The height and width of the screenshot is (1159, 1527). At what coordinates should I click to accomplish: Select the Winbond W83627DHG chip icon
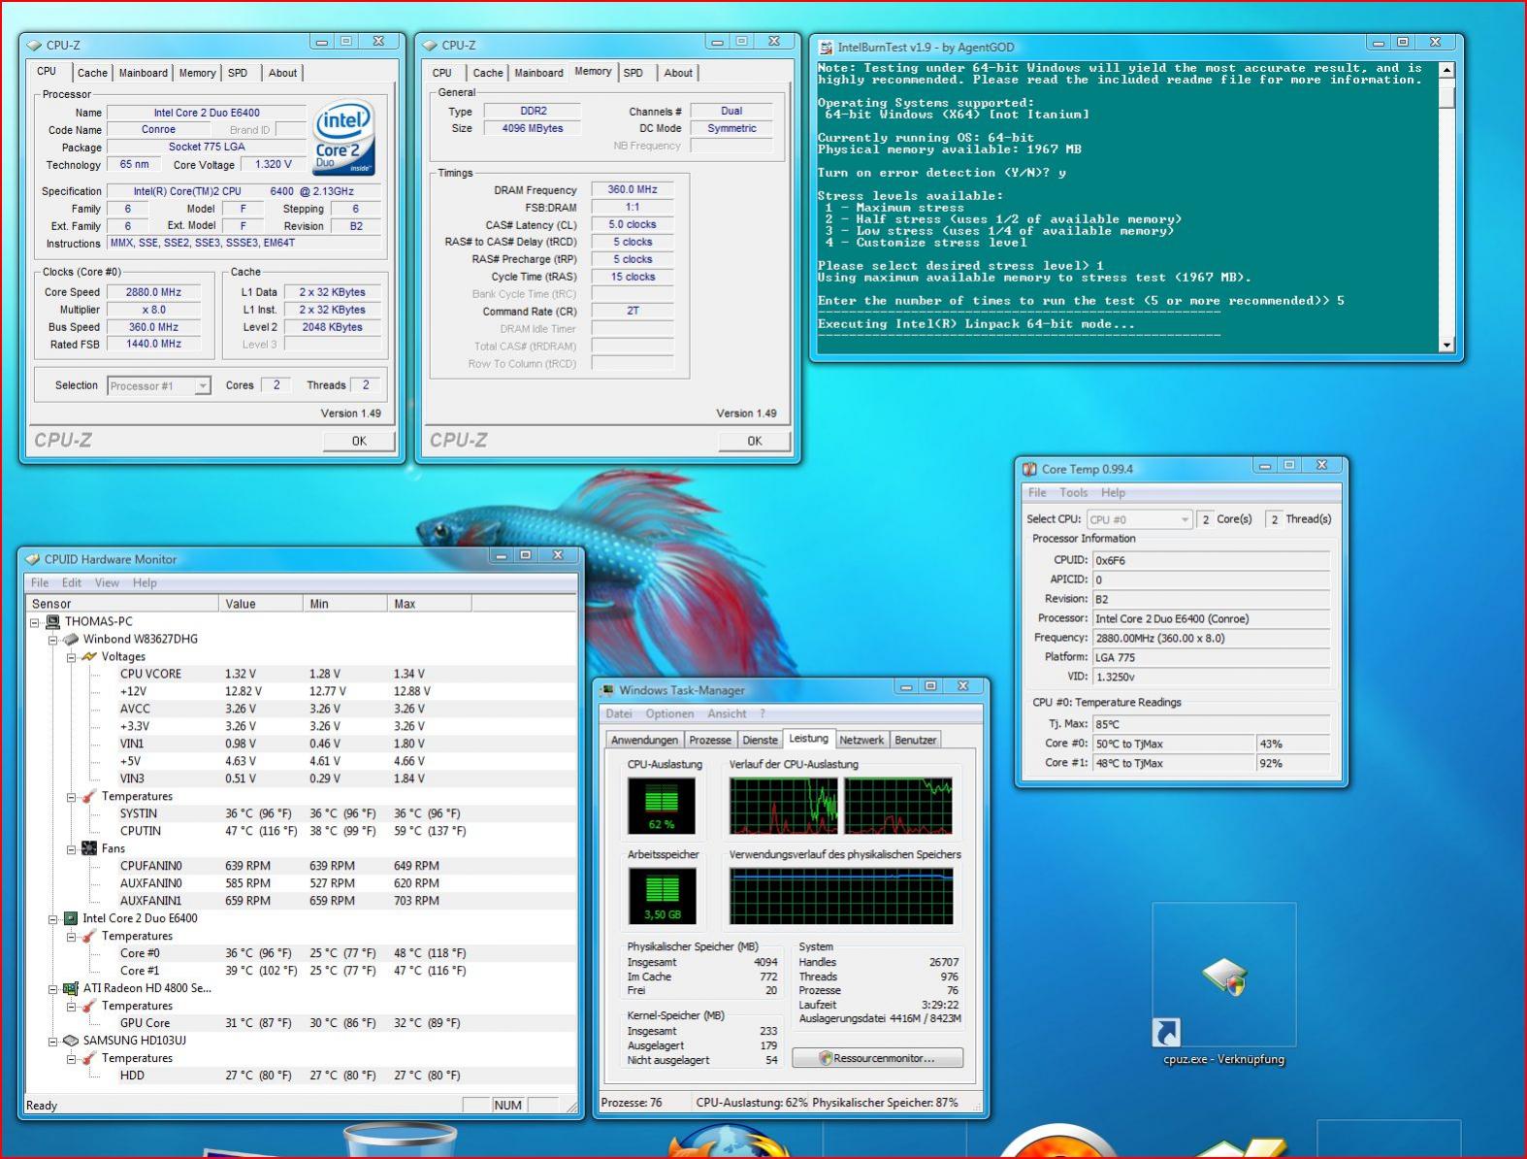click(x=71, y=639)
